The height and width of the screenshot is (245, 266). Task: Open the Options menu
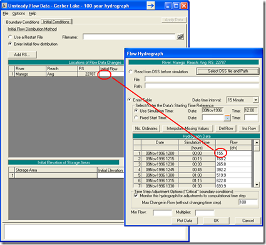19,14
